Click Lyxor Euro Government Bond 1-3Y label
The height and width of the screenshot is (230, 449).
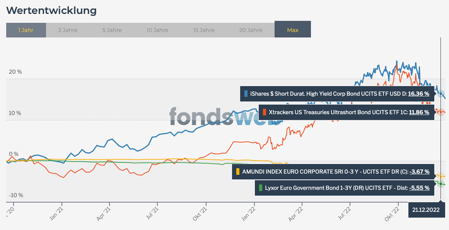point(336,188)
